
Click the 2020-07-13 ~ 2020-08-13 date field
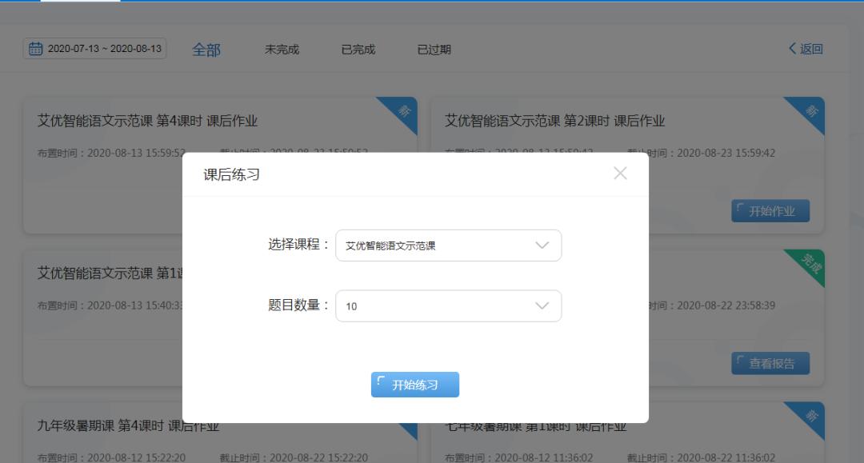[x=104, y=49]
